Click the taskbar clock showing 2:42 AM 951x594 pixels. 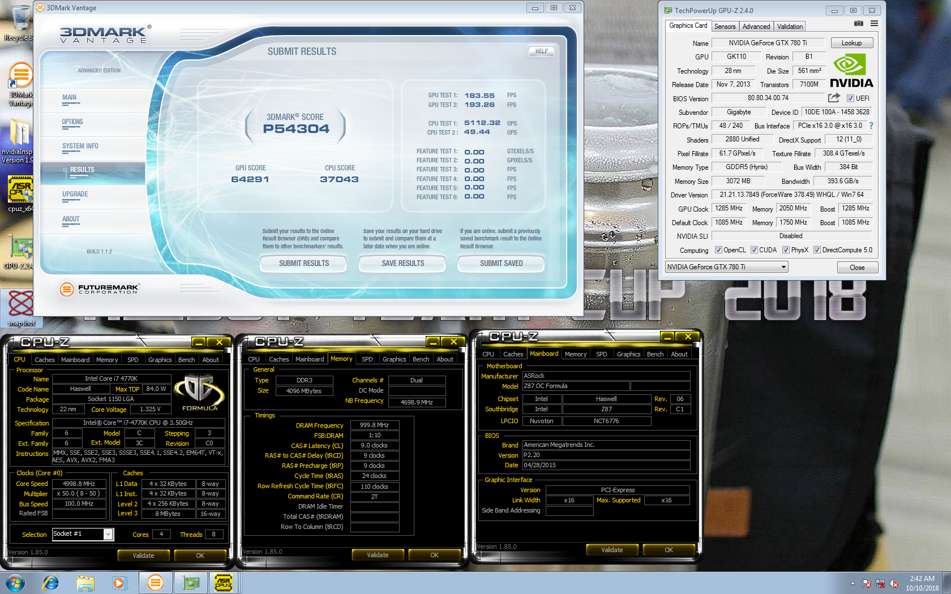(922, 583)
